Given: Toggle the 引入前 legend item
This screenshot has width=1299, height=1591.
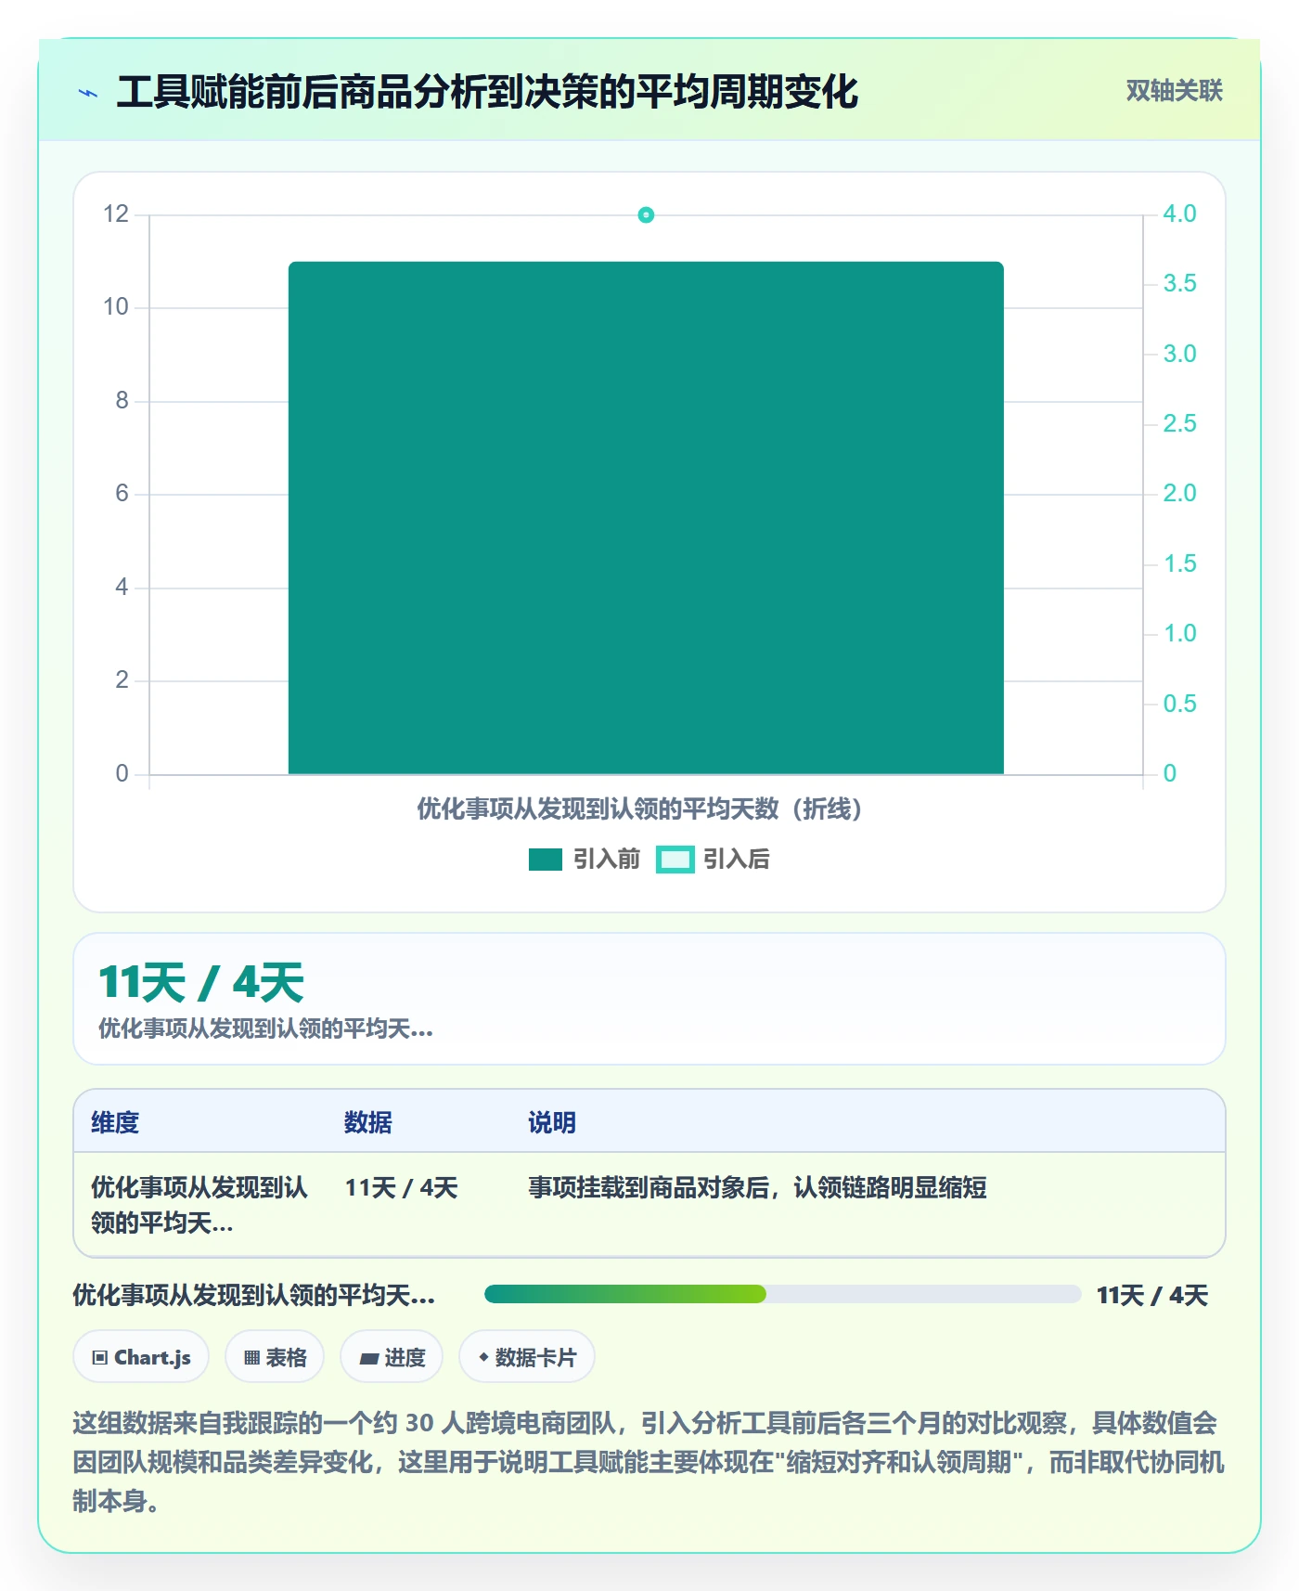Looking at the screenshot, I should 585,860.
